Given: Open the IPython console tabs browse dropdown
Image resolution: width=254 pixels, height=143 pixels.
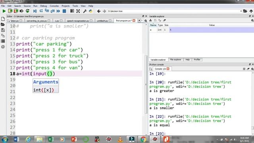Looking at the screenshot, I should pos(150,69).
